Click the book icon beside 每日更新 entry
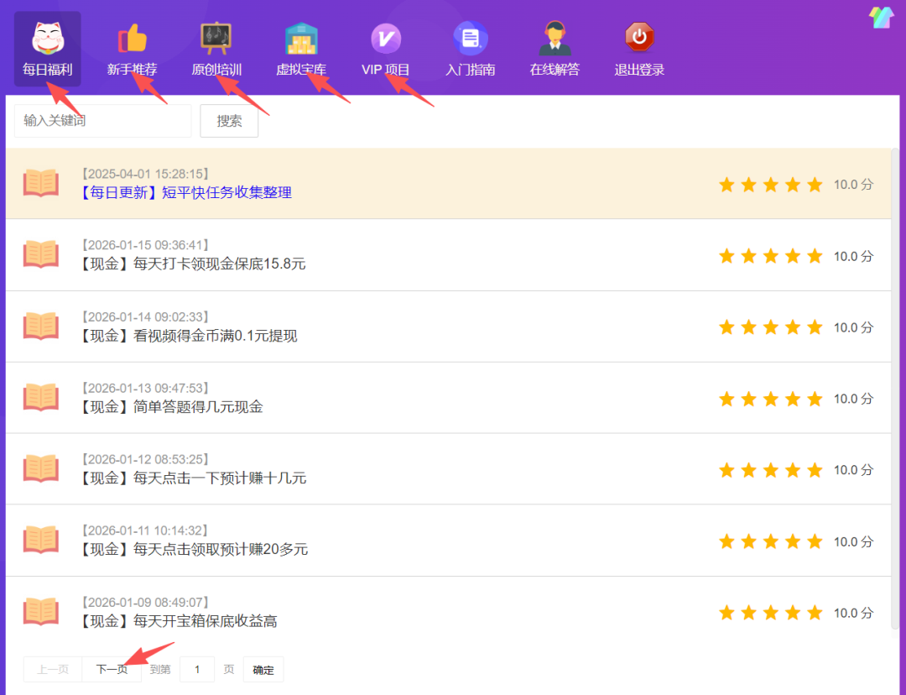This screenshot has height=695, width=906. (x=41, y=183)
